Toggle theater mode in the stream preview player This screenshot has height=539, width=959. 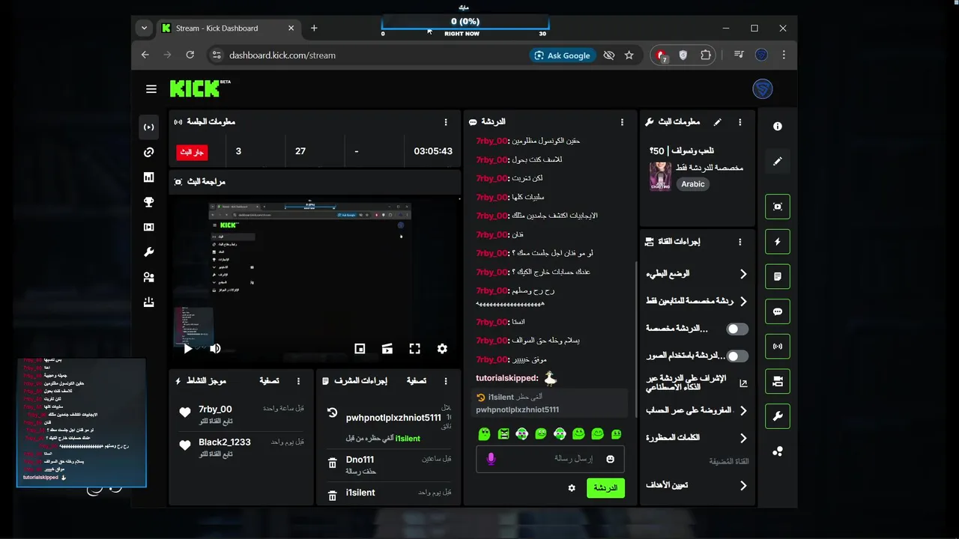[387, 348]
